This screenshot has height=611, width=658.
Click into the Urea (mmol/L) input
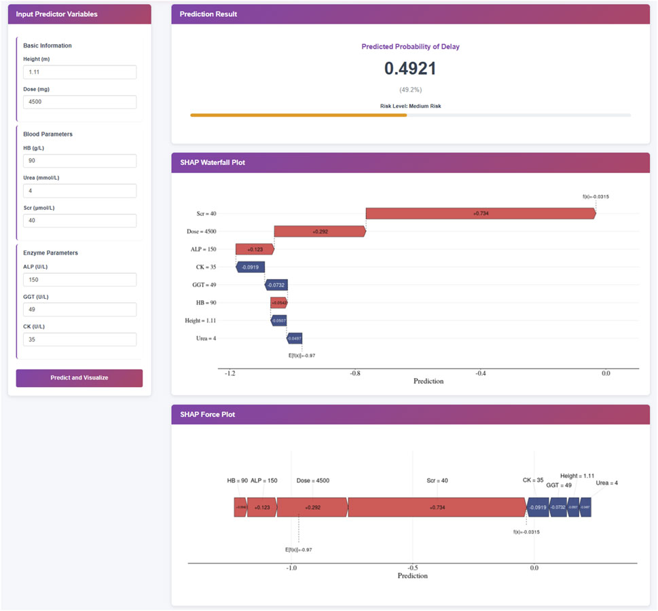[79, 191]
